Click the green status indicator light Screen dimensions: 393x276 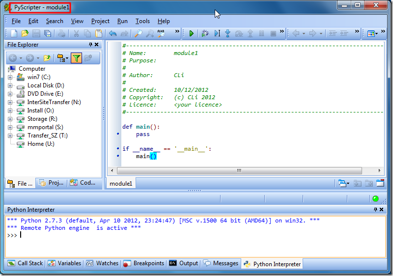[375, 199]
